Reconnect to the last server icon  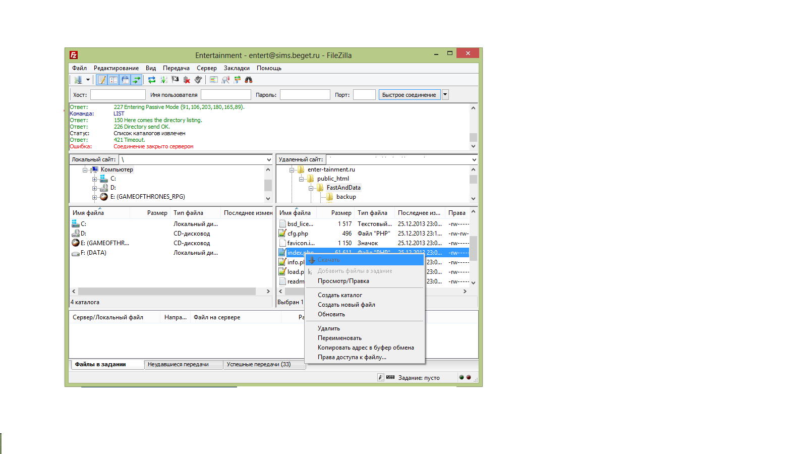(198, 80)
